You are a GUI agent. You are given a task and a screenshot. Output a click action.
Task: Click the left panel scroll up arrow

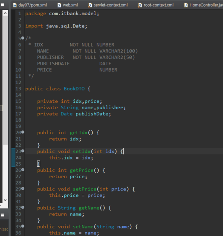click(x=5, y=13)
